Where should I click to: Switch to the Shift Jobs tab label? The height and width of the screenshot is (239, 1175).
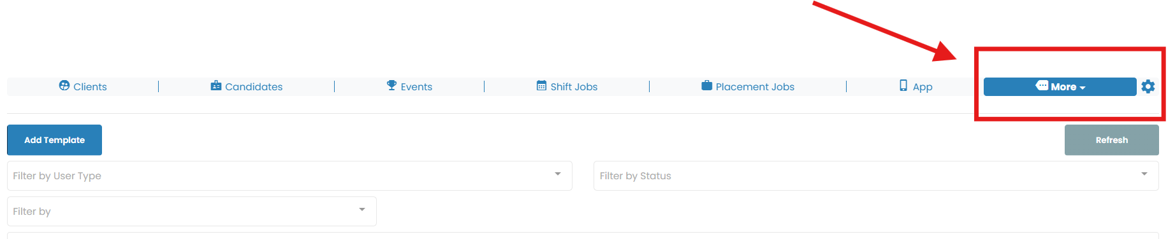[574, 87]
